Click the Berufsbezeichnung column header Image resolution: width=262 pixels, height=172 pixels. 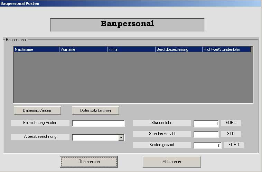(179, 49)
